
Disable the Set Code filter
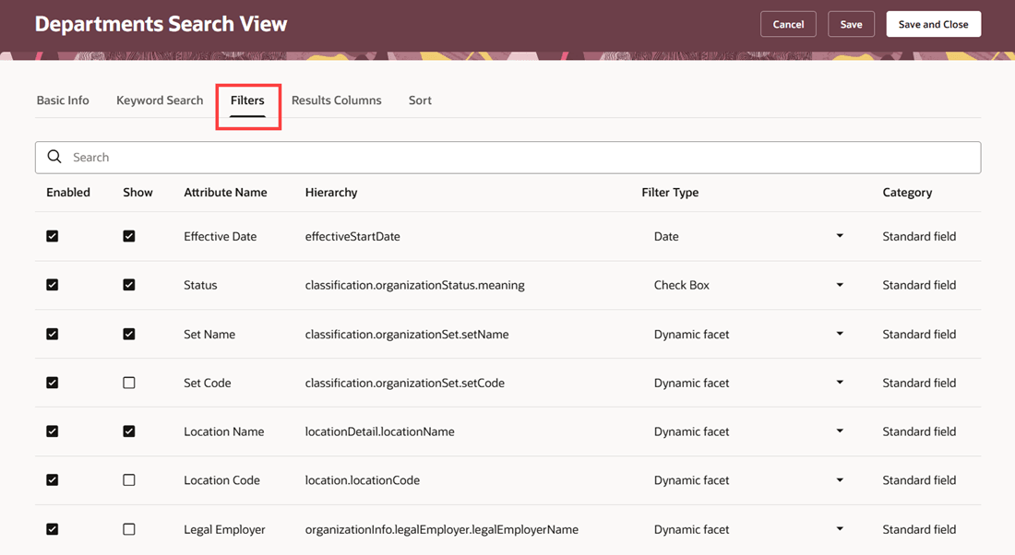coord(53,383)
